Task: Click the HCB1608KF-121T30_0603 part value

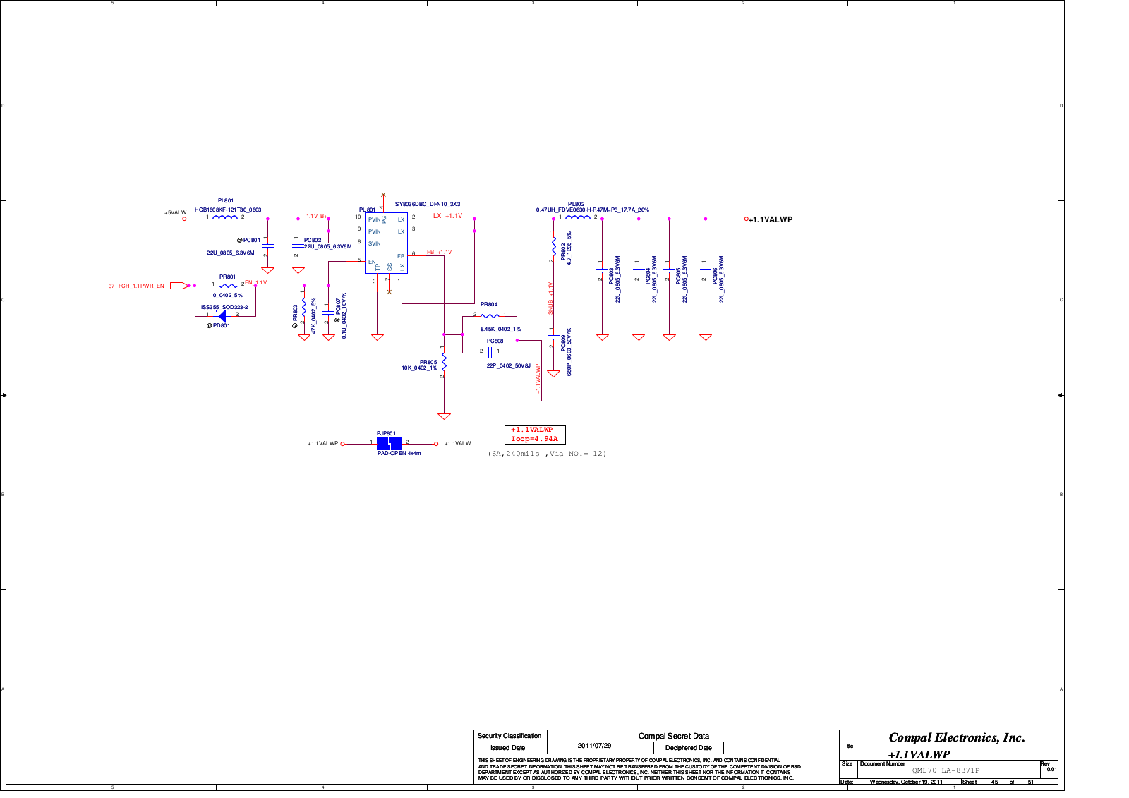Action: [x=228, y=210]
